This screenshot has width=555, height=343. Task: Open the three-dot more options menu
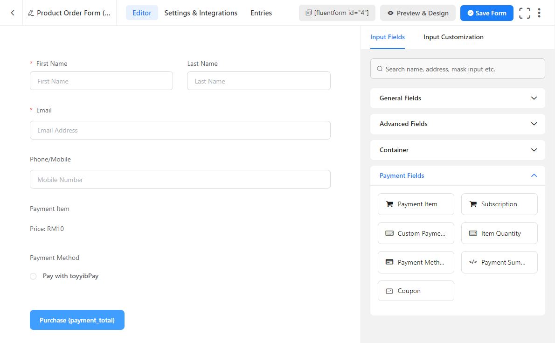[x=539, y=13]
